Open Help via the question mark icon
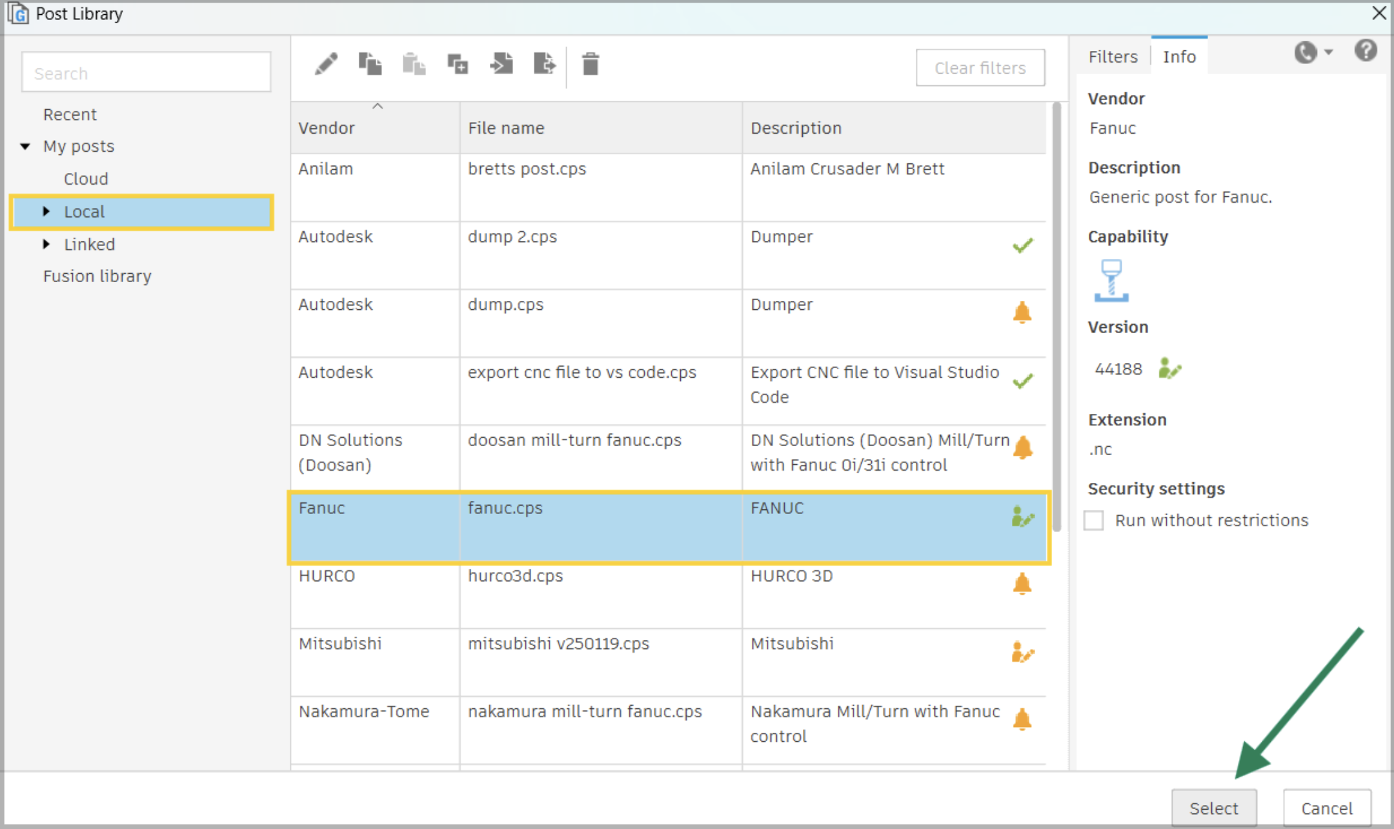Viewport: 1394px width, 829px height. point(1366,50)
